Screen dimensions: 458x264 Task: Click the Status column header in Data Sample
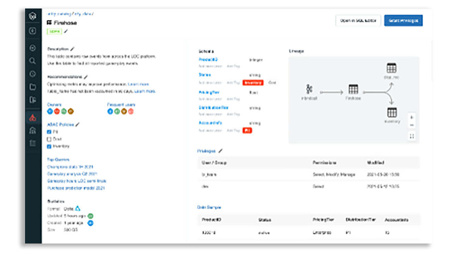point(265,220)
